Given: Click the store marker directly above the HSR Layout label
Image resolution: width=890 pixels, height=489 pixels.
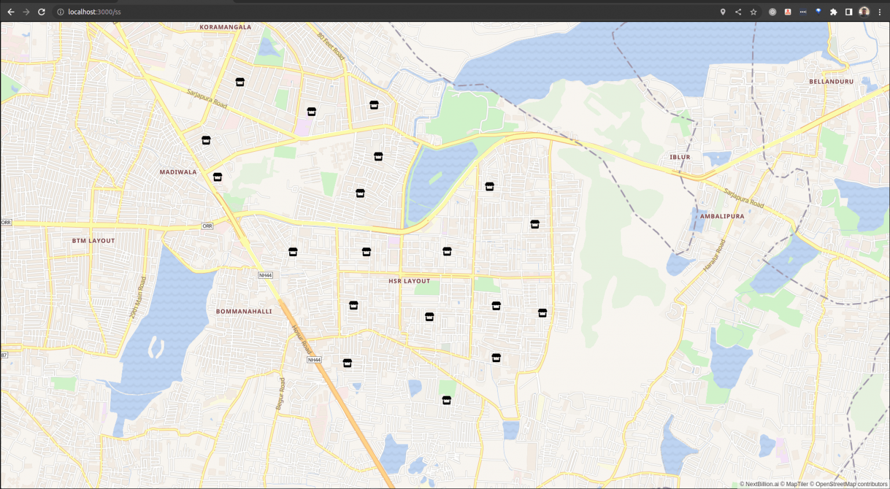Looking at the screenshot, I should point(447,251).
